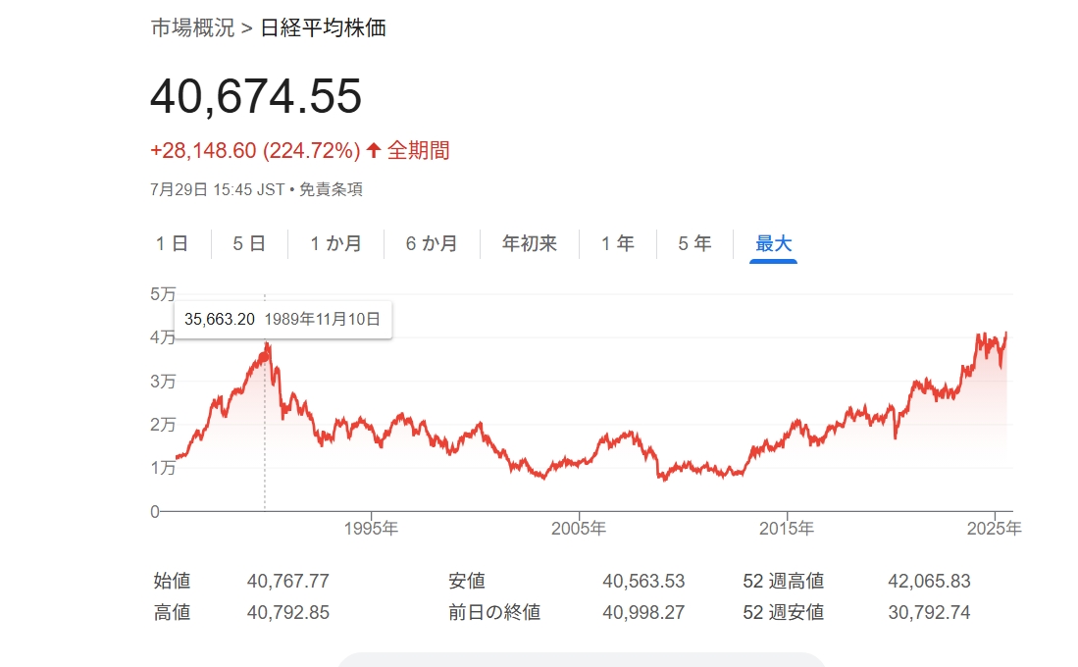Click the 1989 data point marker
Viewport: 1078px width, 667px height.
[265, 356]
